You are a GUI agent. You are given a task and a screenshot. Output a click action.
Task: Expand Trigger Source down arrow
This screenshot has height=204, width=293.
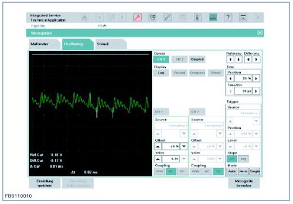tap(256, 122)
